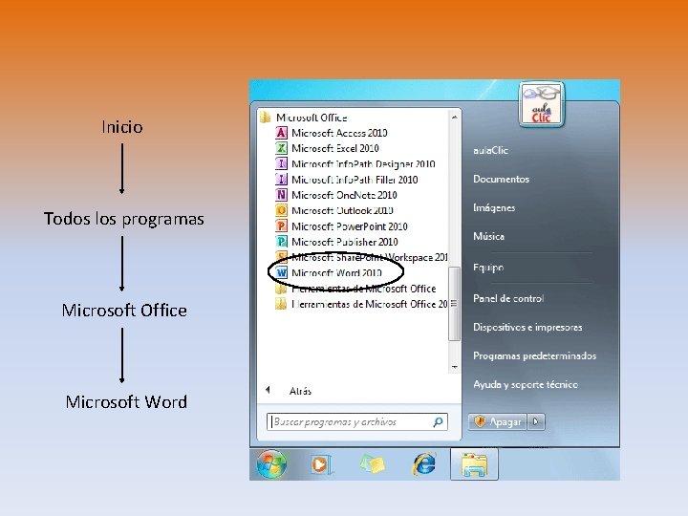
Task: Expand Herramientas de Microsoft Office 20 label
Action: [x=370, y=304]
